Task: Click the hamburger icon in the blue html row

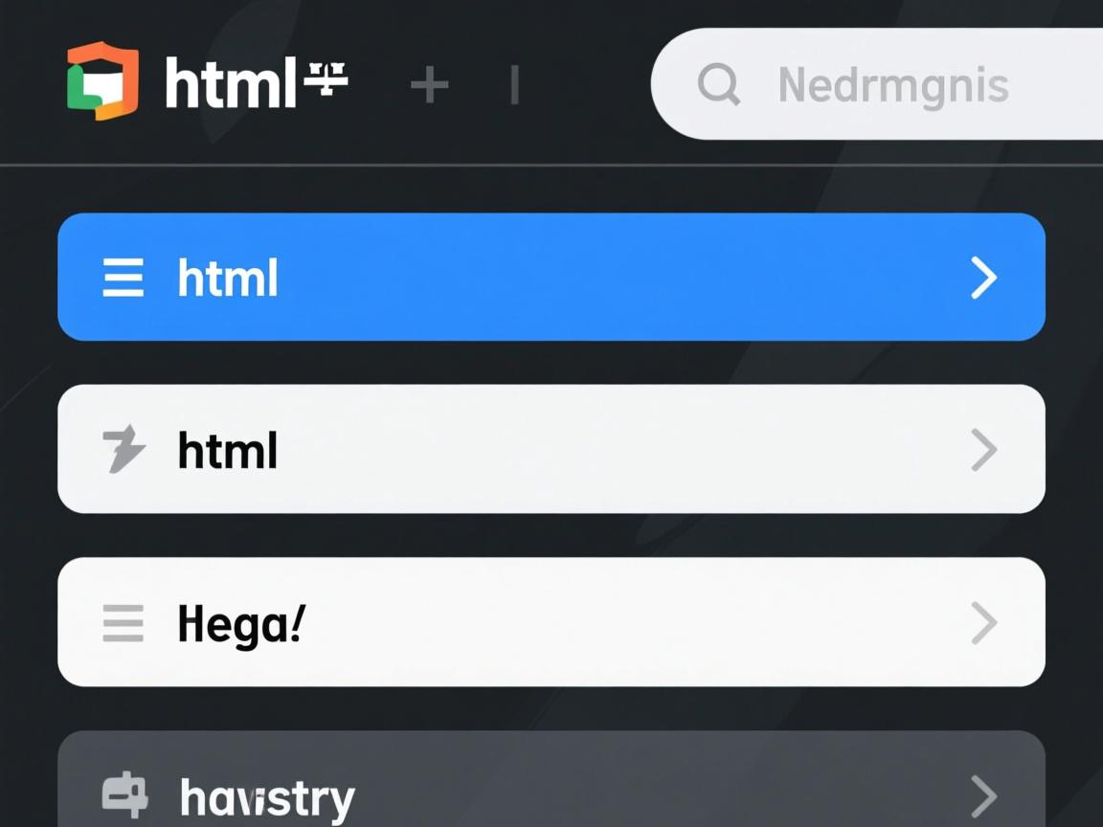Action: click(x=124, y=278)
